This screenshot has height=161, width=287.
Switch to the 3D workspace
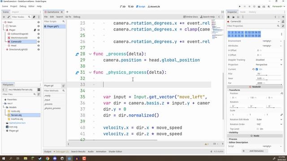[x=130, y=7]
